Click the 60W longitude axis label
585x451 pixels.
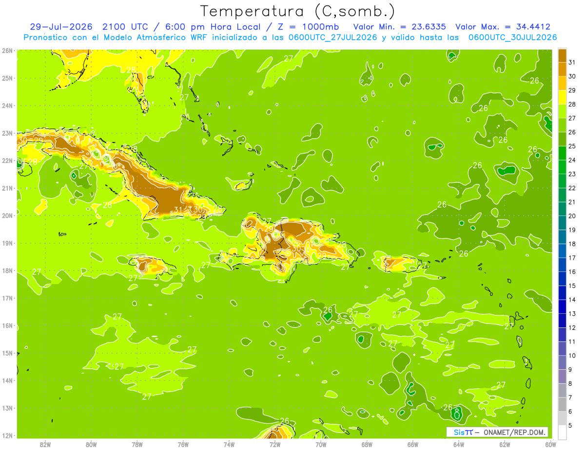pos(551,444)
